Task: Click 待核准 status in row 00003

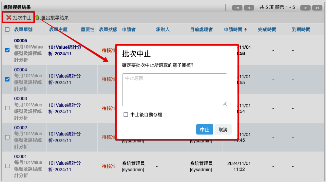Action: click(108, 108)
